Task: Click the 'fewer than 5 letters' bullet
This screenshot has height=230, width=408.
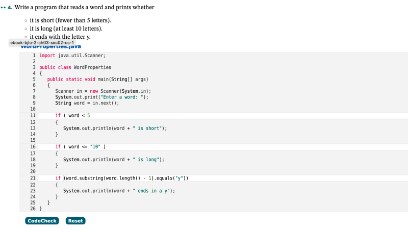Action: (70, 20)
